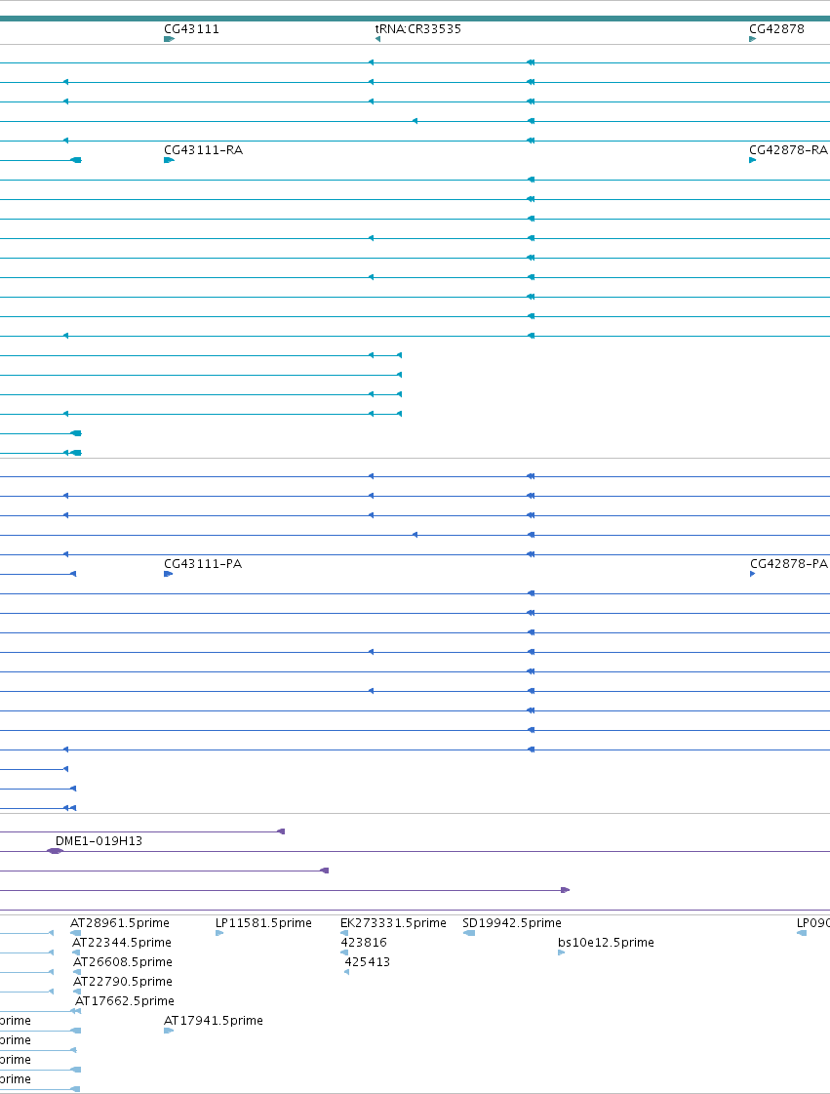The image size is (830, 1094).
Task: Select feature 423816
Action: click(364, 943)
